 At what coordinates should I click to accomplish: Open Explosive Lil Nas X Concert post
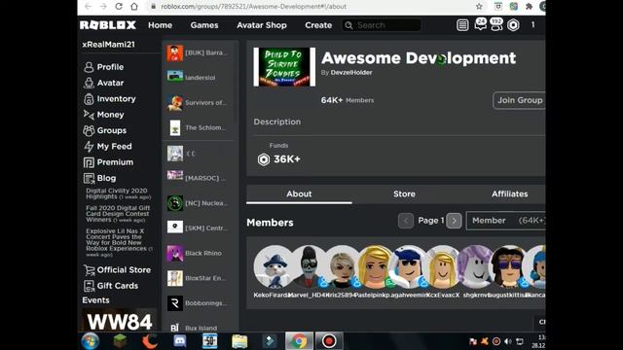118,242
